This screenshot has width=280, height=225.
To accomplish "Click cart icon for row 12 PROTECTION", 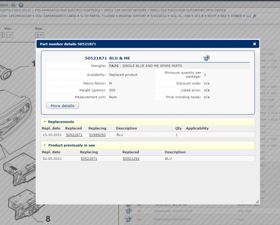I will (128, 219).
